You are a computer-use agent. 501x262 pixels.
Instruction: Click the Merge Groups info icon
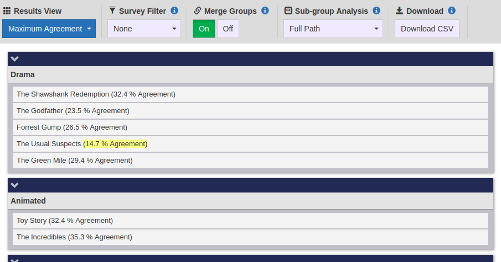(265, 10)
